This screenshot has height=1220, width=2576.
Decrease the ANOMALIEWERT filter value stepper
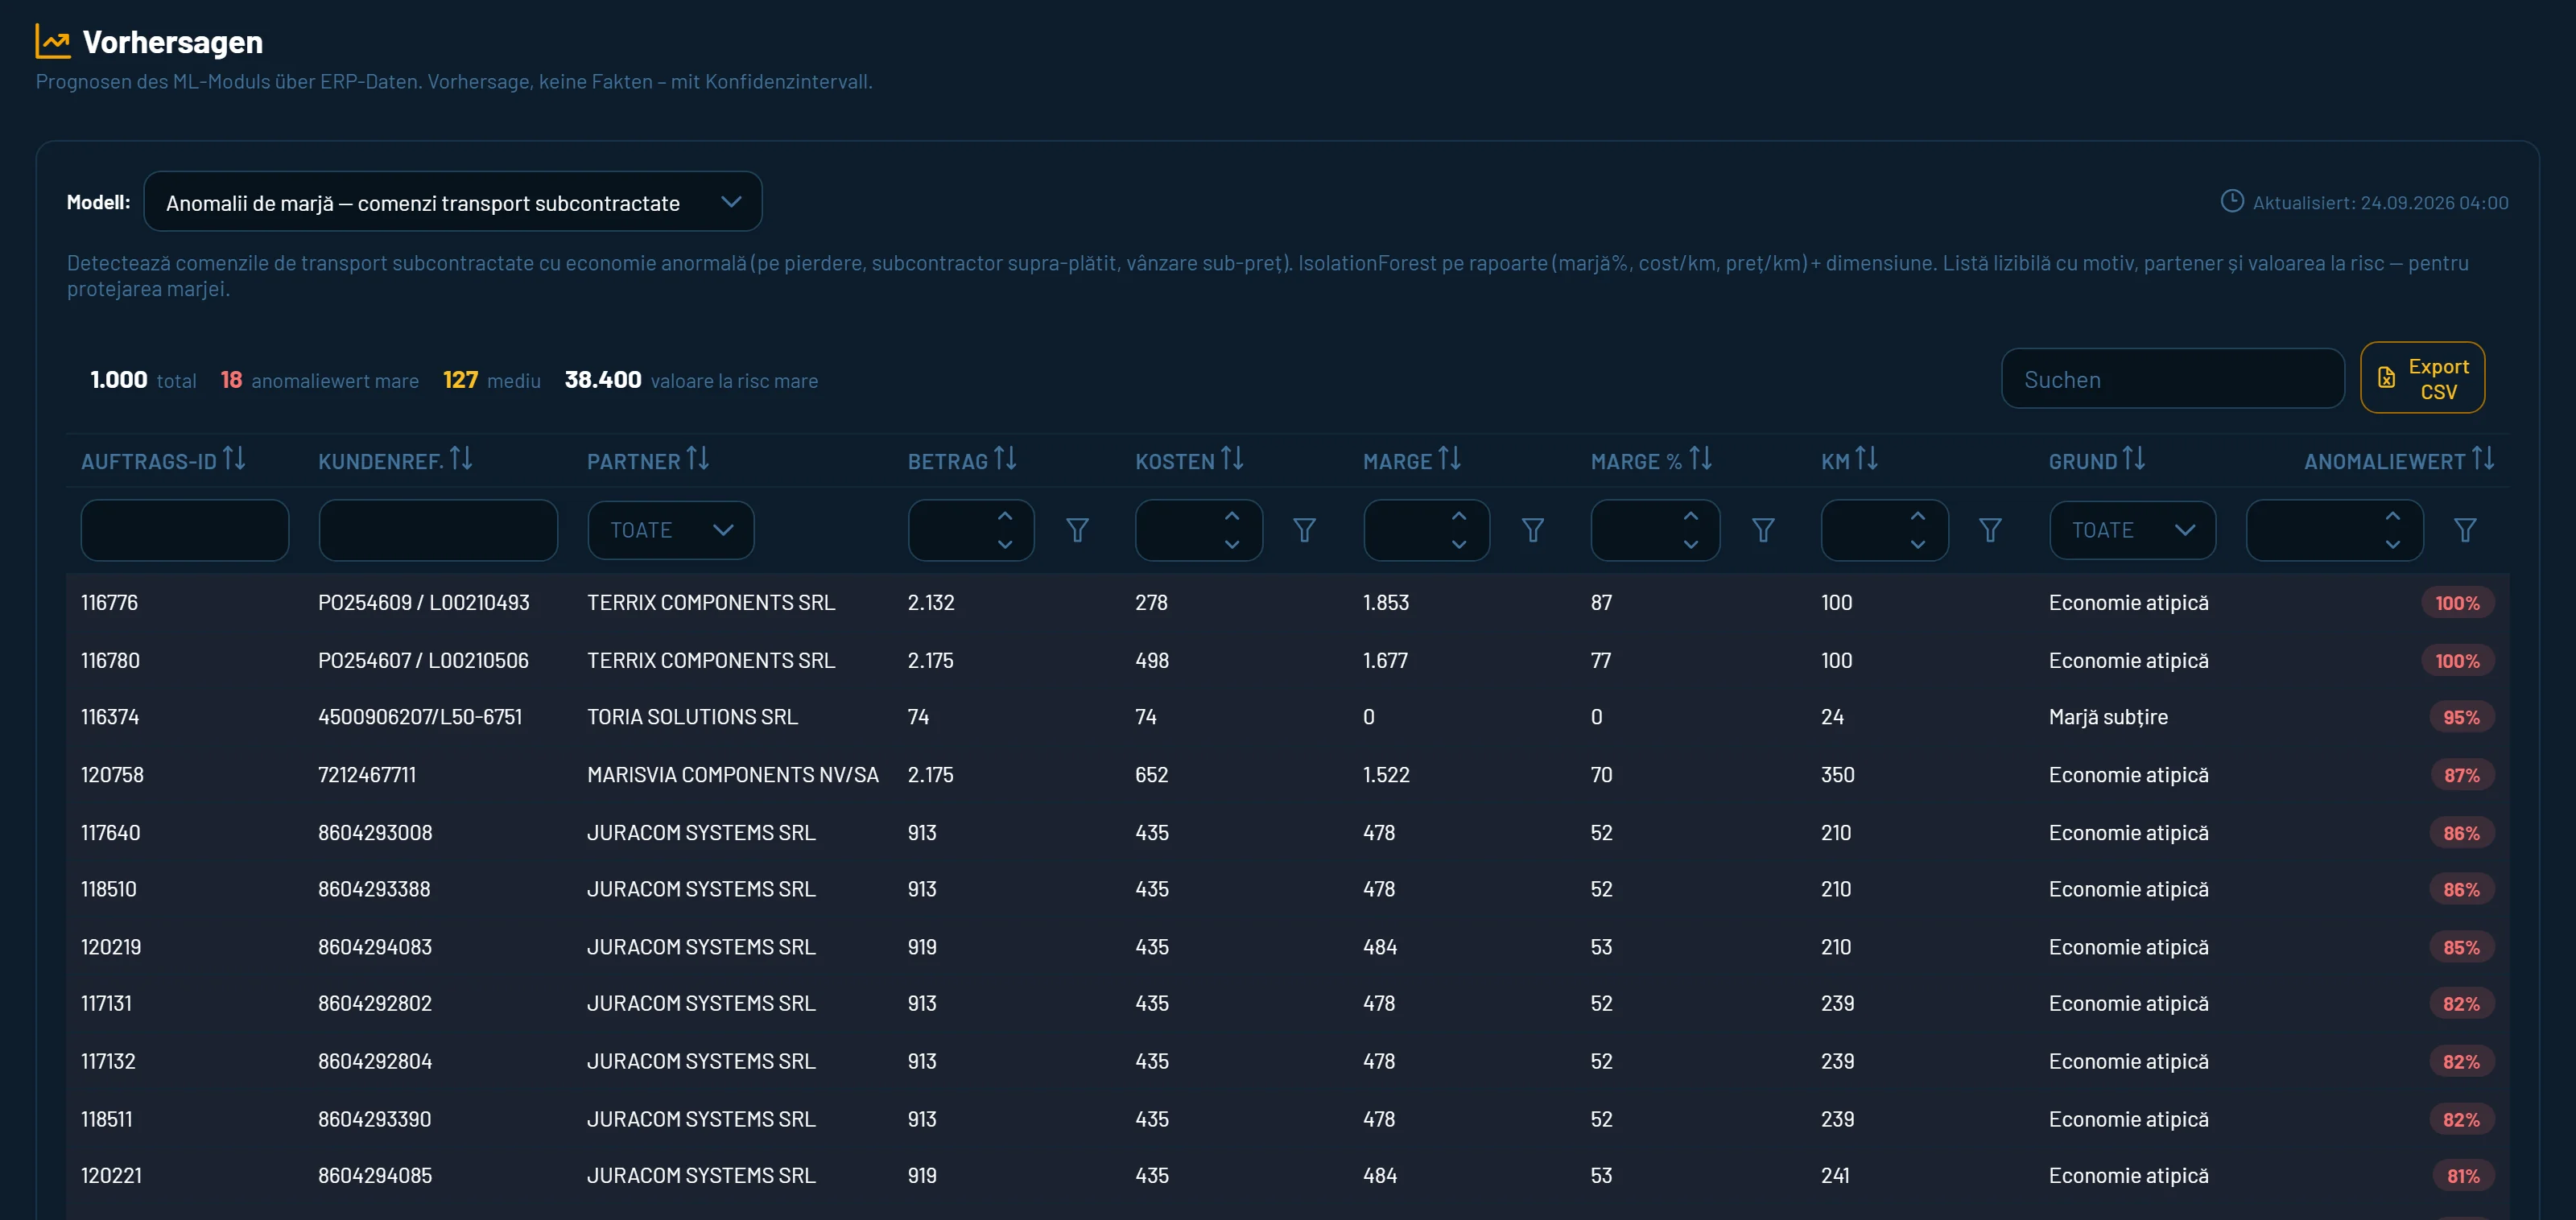coord(2392,544)
